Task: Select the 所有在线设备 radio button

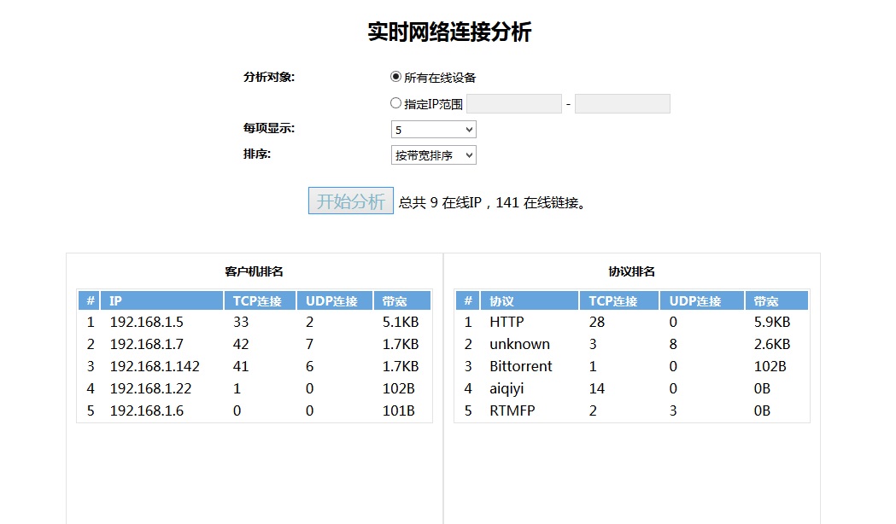Action: [395, 77]
